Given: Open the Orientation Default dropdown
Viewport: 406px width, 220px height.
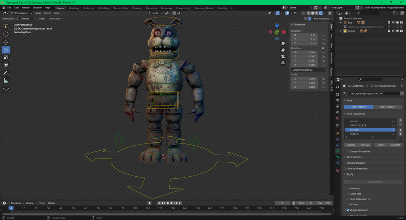Looking at the screenshot, I should click(x=26, y=19).
